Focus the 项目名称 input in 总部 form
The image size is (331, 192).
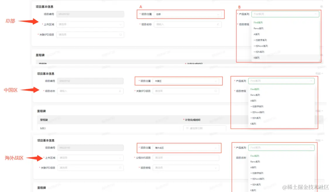pyautogui.click(x=188, y=24)
